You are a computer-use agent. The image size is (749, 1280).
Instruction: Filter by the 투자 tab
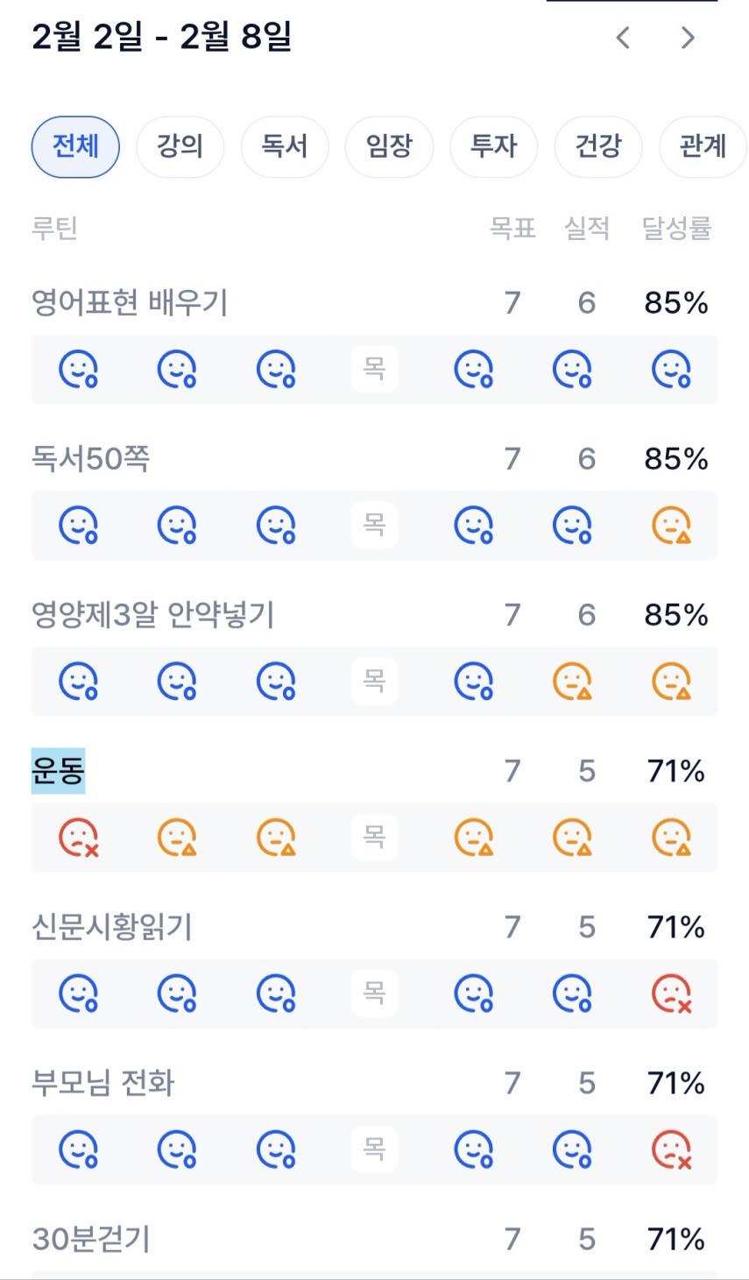(x=493, y=146)
